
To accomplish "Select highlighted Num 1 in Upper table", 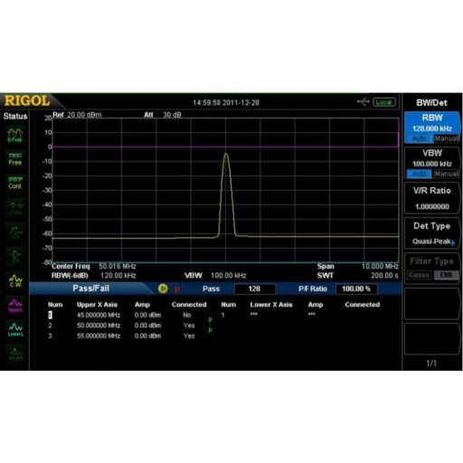I will click(x=50, y=315).
